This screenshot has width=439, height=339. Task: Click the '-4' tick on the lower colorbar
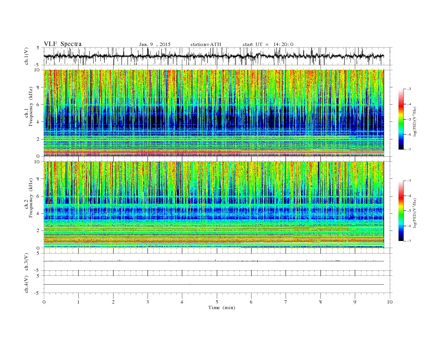(x=409, y=196)
